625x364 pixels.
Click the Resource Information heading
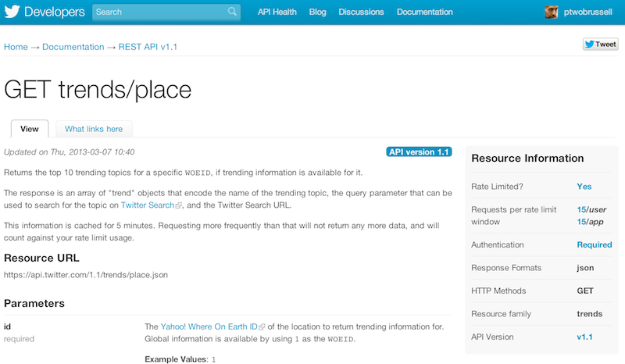pos(527,159)
